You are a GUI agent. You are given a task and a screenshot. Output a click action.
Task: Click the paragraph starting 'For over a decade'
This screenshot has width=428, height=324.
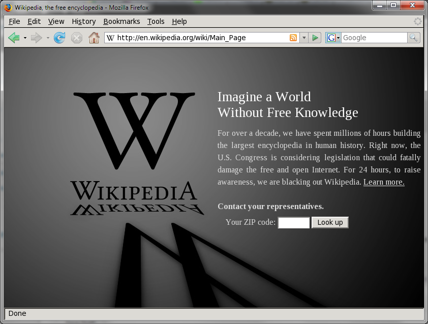319,157
